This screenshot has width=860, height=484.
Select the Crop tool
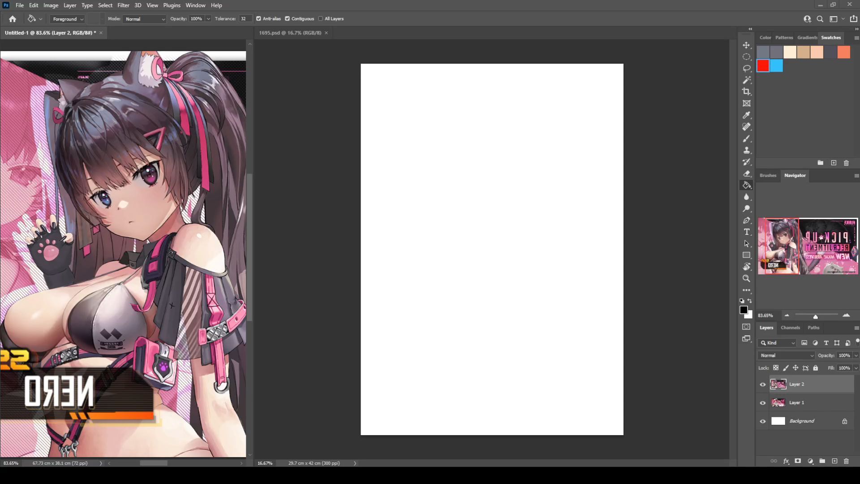746,92
